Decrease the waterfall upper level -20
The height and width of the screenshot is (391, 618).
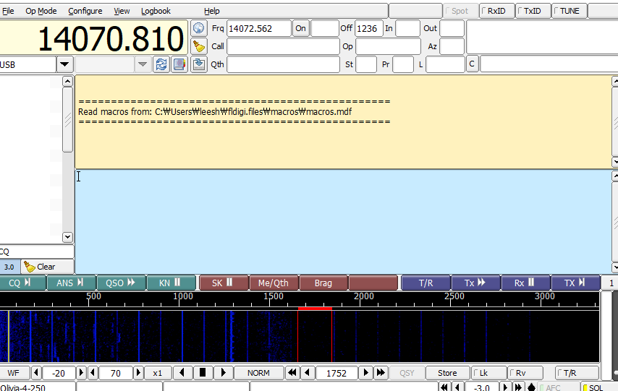click(36, 372)
